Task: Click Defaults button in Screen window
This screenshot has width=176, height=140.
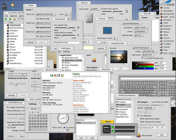Action: click(x=101, y=48)
